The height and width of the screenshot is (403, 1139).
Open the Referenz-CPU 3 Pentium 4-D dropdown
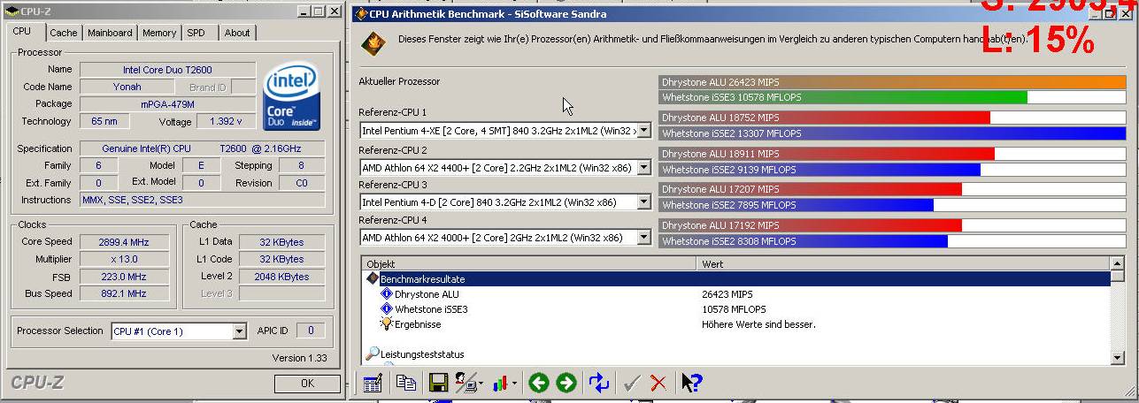coord(643,202)
